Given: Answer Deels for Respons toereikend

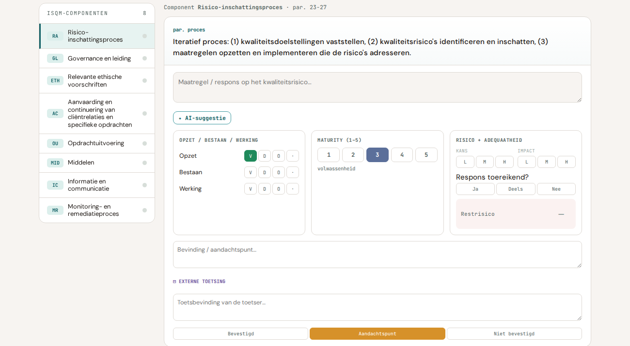Looking at the screenshot, I should (516, 189).
